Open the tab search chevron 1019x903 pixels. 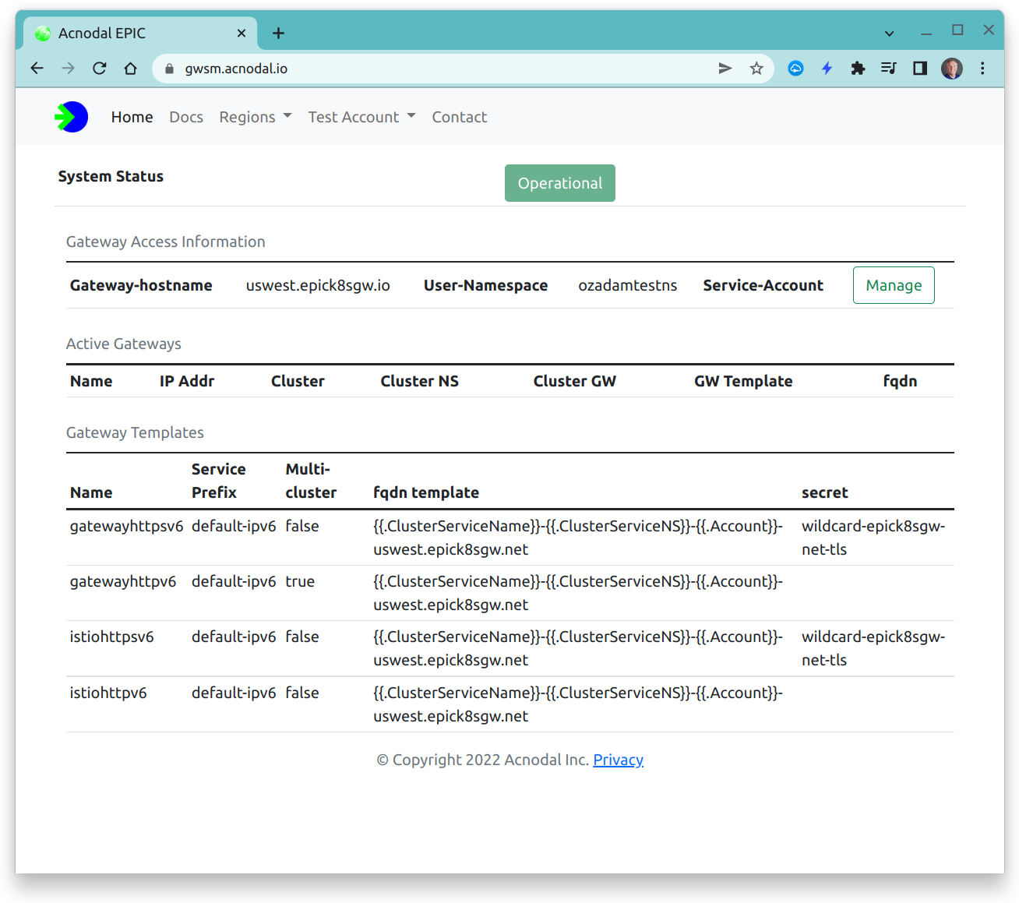[889, 34]
